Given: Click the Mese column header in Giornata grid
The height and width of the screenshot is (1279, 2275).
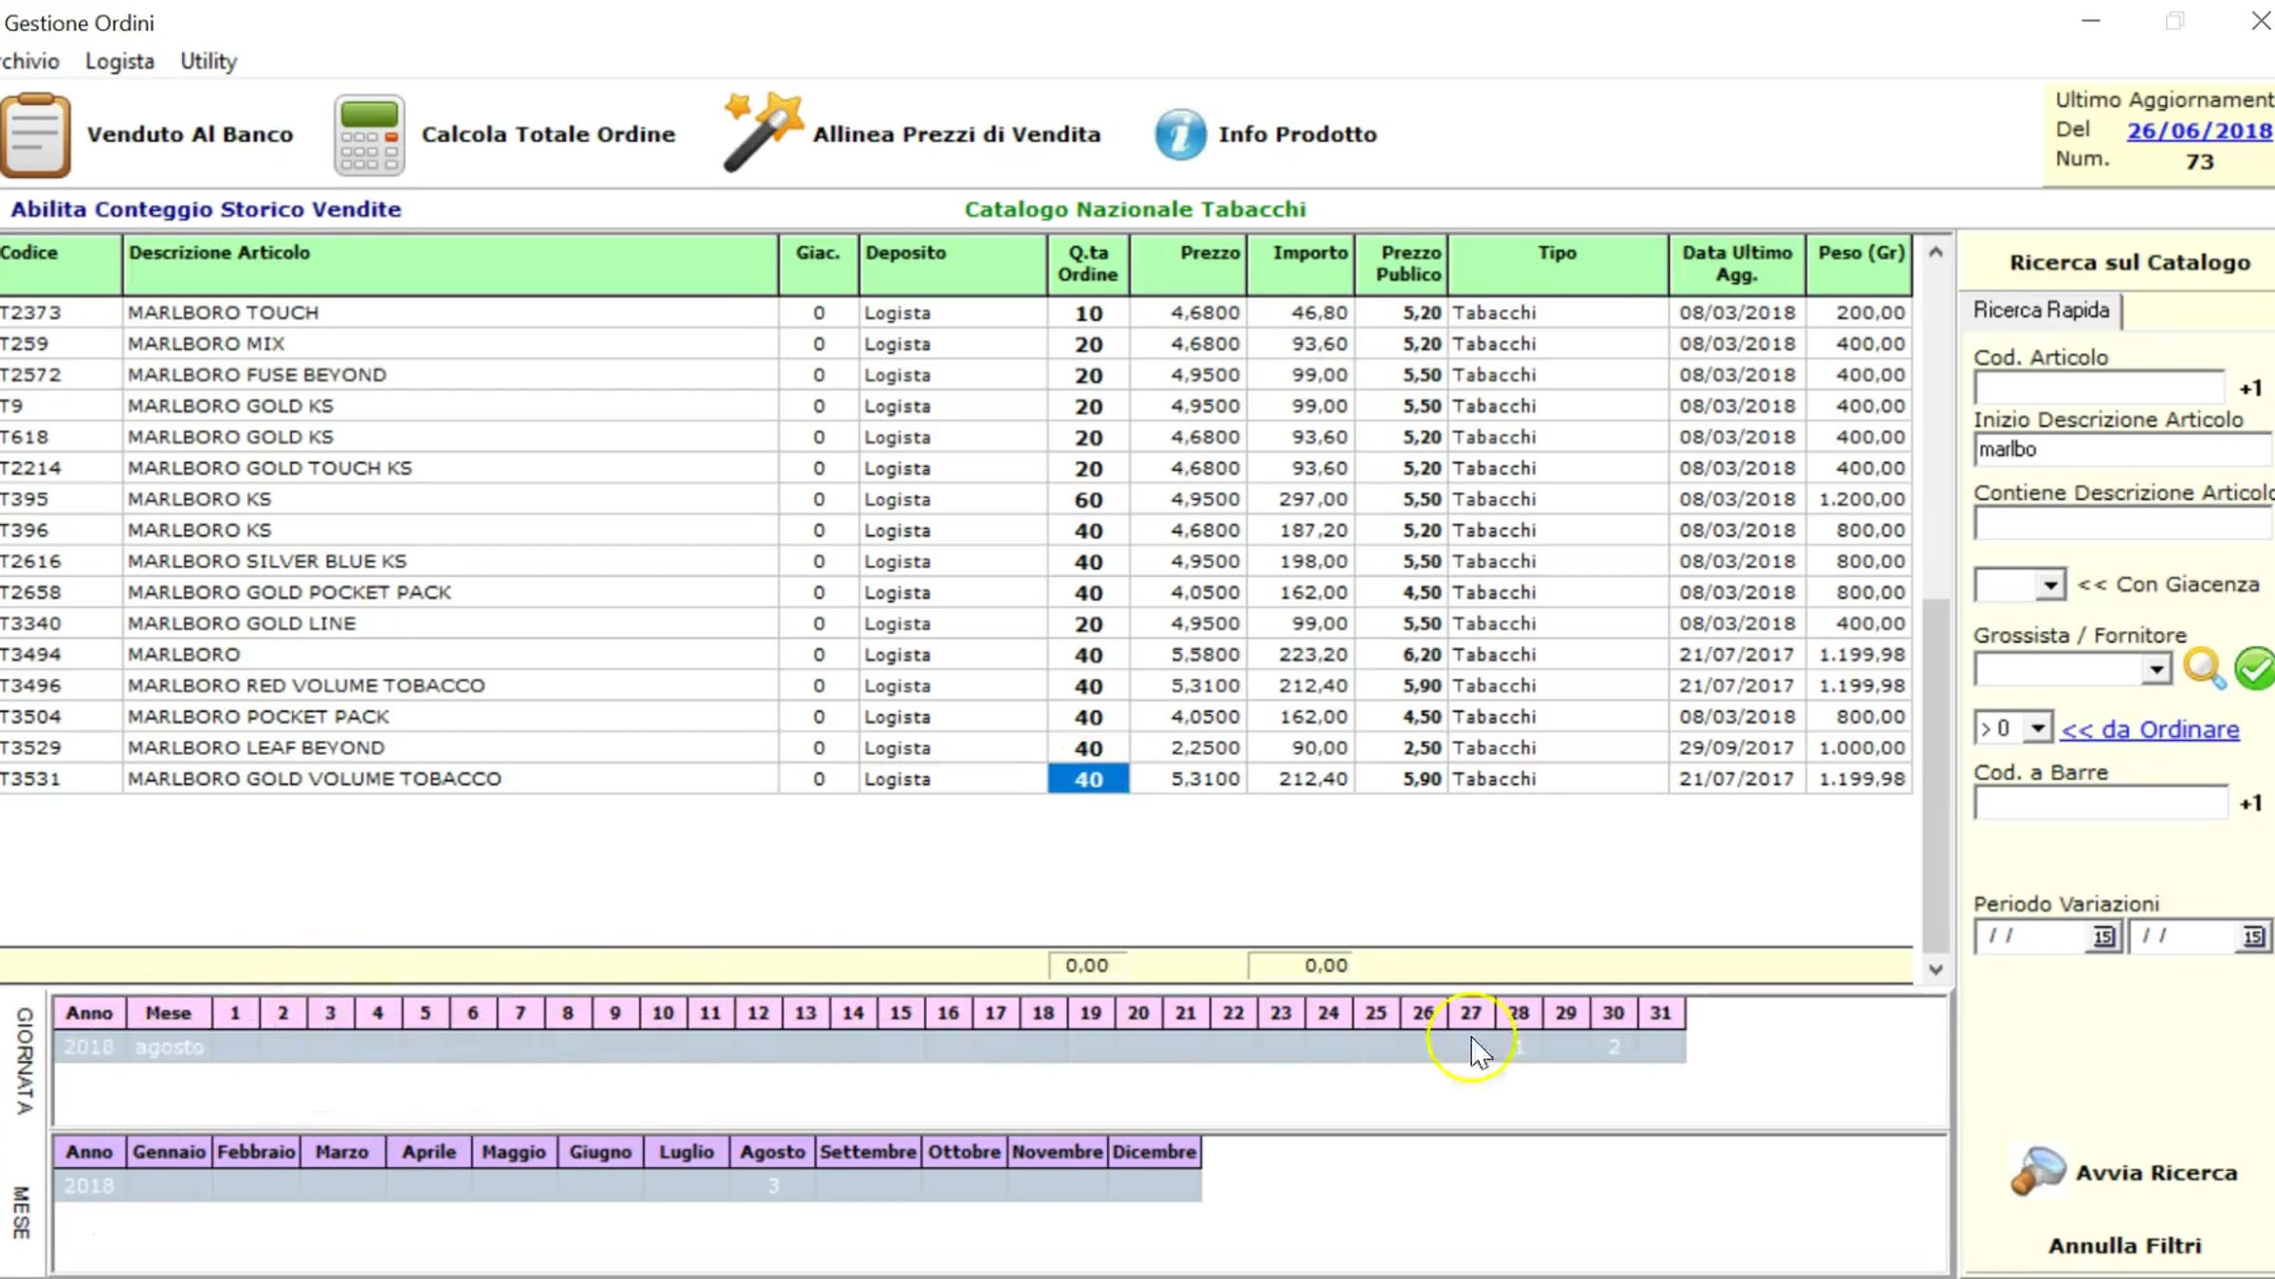Looking at the screenshot, I should coord(168,1013).
